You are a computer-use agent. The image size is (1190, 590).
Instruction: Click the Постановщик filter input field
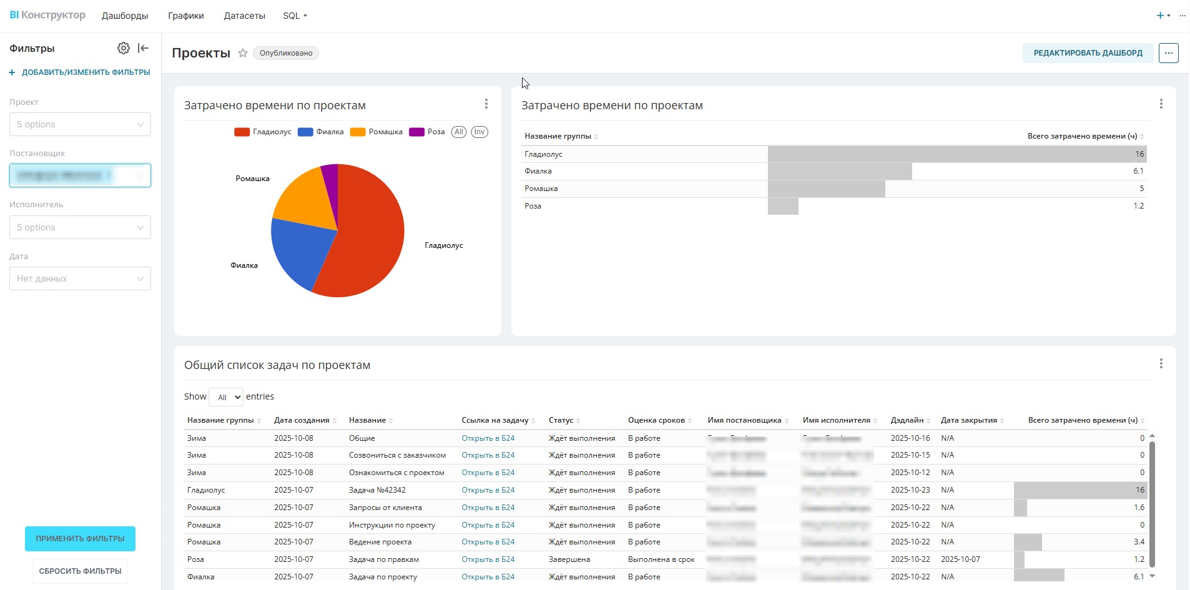tap(80, 175)
